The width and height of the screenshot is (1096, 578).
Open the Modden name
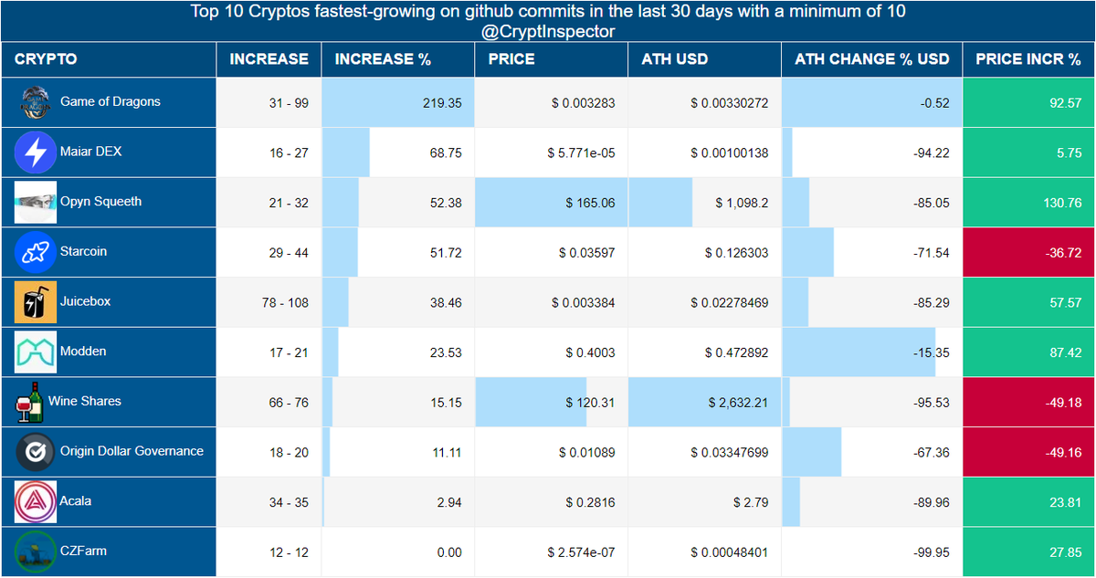click(x=83, y=352)
